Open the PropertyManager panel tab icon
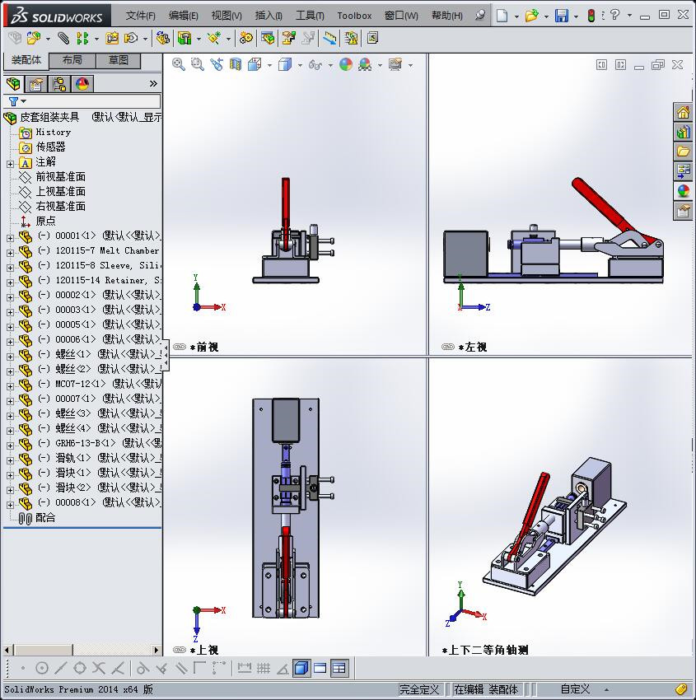Viewport: 696px width, 700px height. point(35,84)
